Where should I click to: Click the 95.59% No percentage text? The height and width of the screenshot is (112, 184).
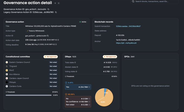point(71,94)
